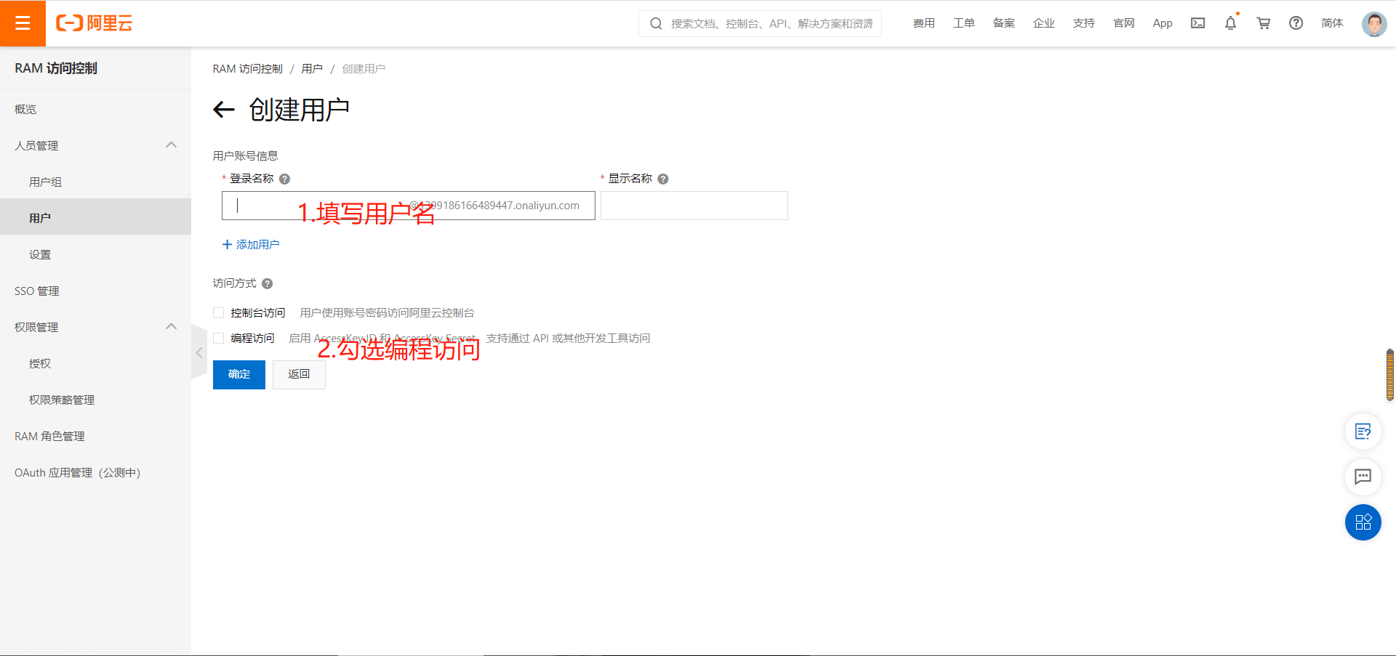Switch language via 简体

(1332, 23)
